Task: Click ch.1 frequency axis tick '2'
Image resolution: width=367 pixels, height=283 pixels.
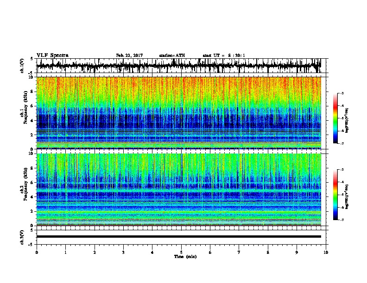Action: tap(32, 135)
